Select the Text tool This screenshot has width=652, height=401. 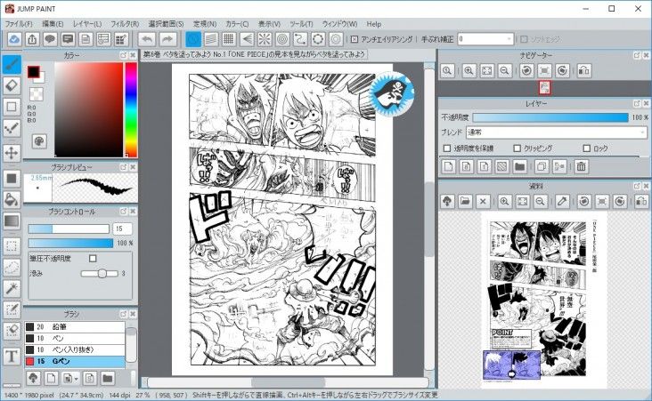12,357
